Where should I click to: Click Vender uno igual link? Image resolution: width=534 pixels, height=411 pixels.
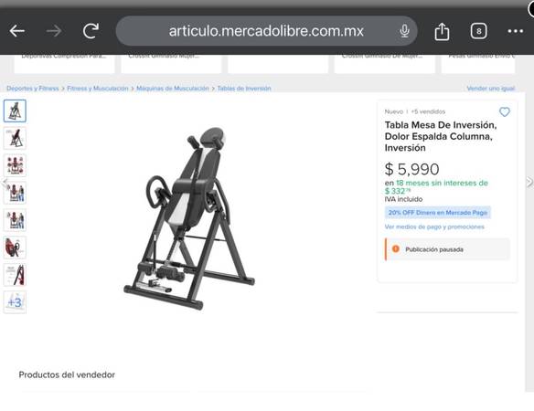[x=491, y=89]
